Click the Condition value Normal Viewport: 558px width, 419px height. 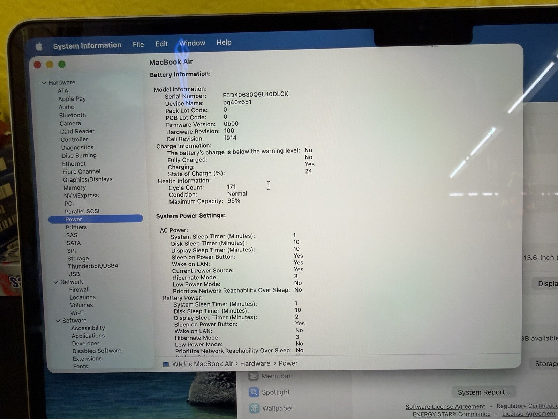click(237, 194)
